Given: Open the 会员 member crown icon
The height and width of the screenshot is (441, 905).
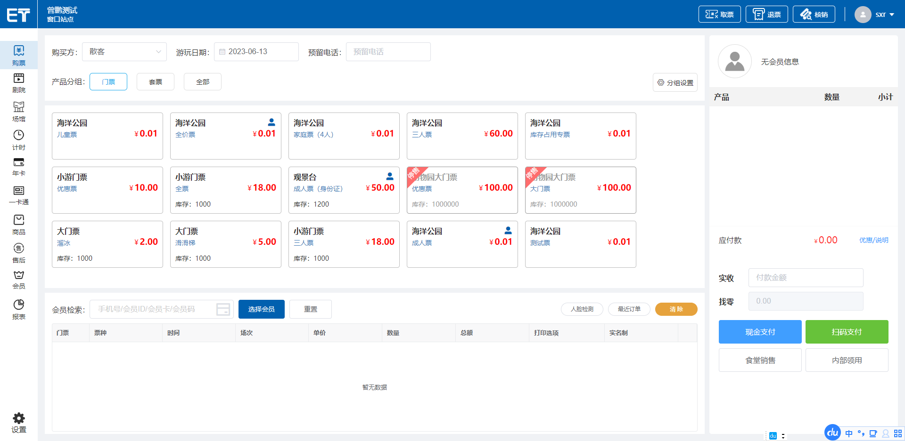Looking at the screenshot, I should (19, 275).
